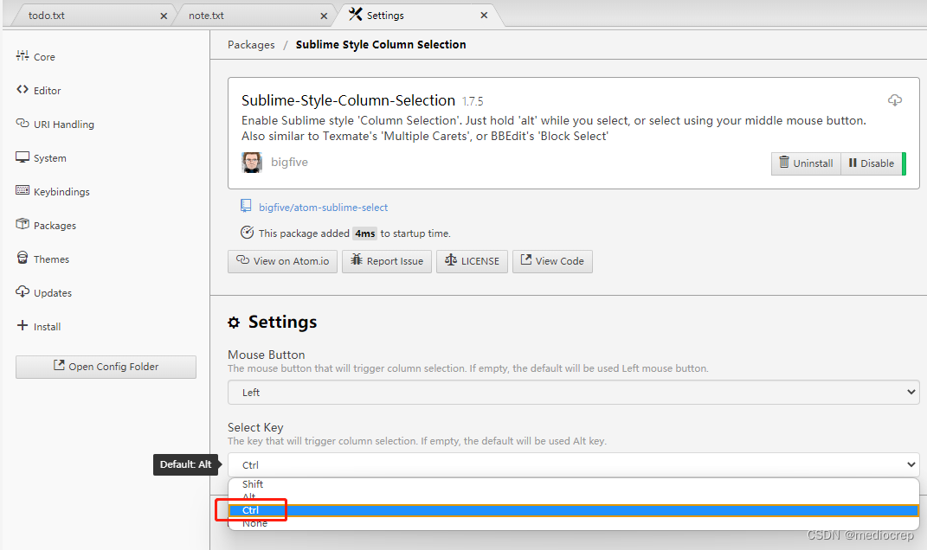
Task: Disable the Sublime-Style-Column-Selection package
Action: tap(872, 163)
